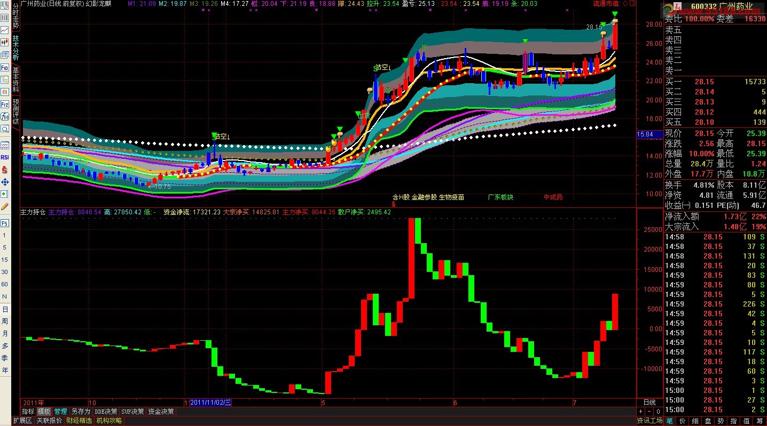Click the FIZ icon in left toolbar

(x=5, y=105)
